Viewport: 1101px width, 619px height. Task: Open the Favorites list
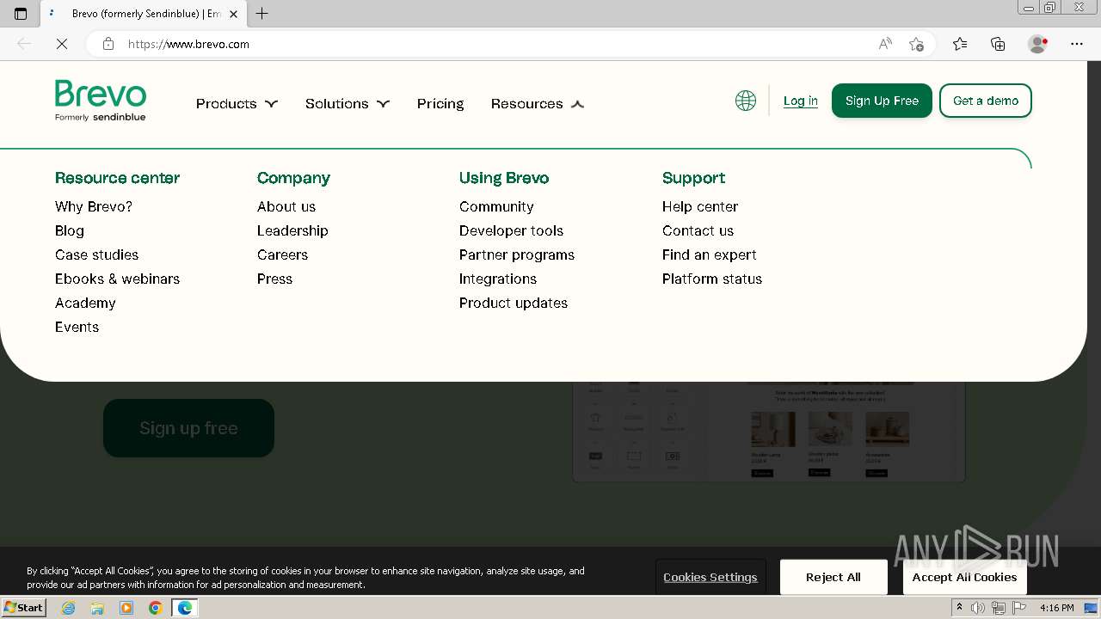(960, 44)
